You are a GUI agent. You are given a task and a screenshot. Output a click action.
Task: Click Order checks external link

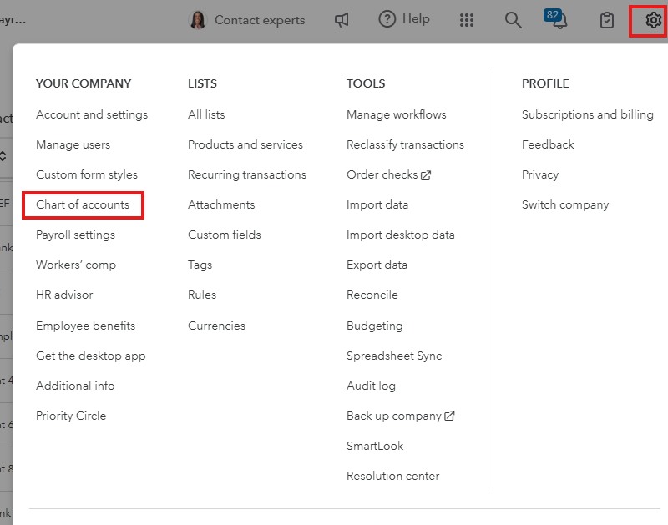[x=388, y=174]
